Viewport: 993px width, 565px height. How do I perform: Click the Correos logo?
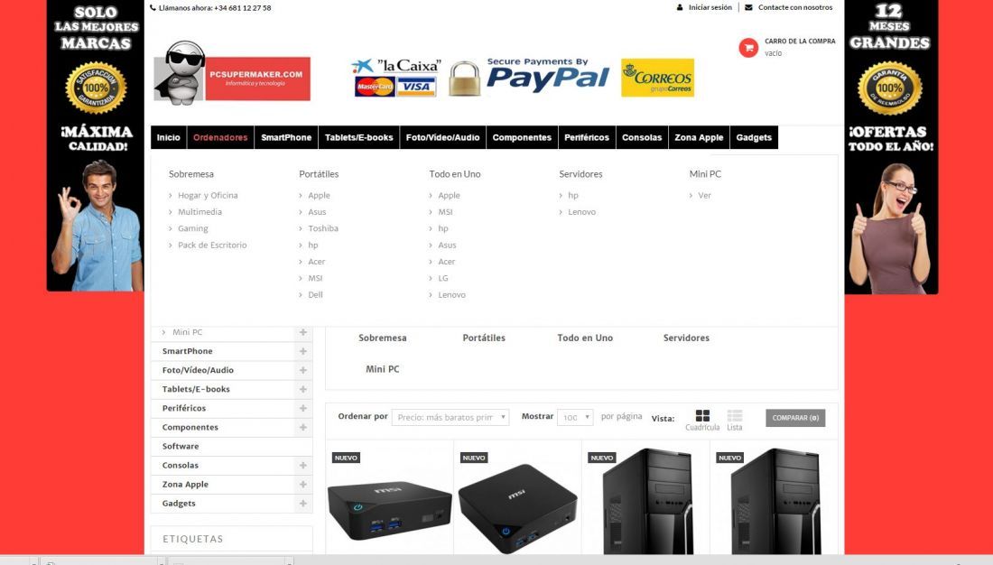(657, 78)
